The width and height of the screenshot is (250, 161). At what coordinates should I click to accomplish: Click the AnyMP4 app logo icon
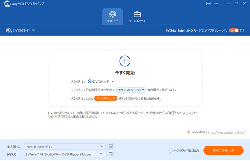[x=7, y=4]
